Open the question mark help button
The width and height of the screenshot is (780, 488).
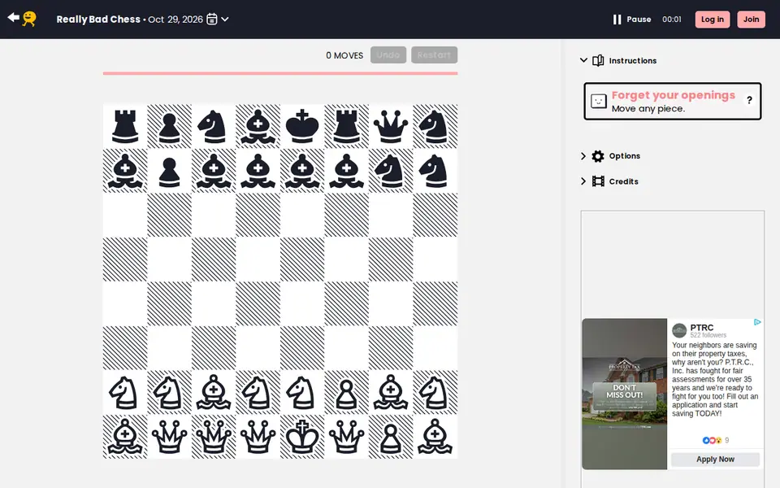pos(749,100)
